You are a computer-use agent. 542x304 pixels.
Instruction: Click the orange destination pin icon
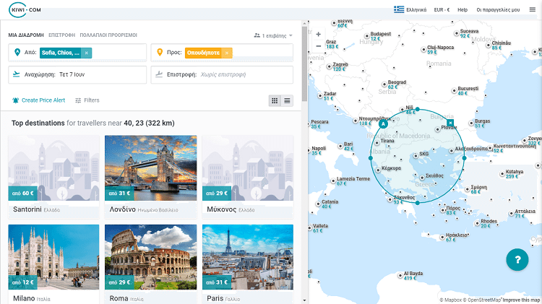[160, 53]
